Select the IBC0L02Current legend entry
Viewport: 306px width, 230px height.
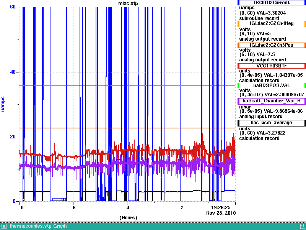[272, 3]
